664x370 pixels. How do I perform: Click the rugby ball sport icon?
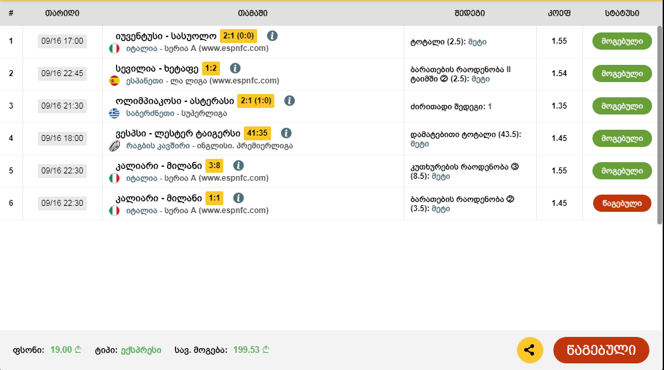(x=115, y=146)
